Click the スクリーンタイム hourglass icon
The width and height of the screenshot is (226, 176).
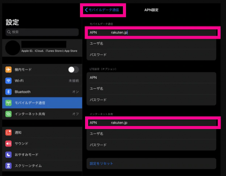[8, 166]
